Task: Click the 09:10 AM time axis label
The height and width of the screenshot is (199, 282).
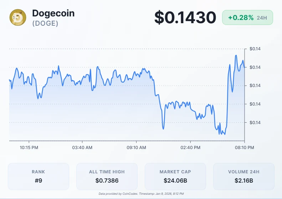Action: pos(137,147)
